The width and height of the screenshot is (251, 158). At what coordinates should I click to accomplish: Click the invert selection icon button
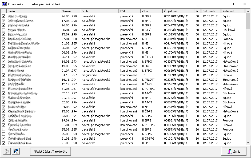pyautogui.click(x=16, y=151)
